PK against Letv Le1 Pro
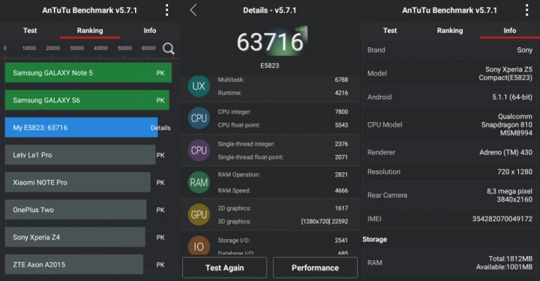The width and height of the screenshot is (540, 281). [160, 155]
